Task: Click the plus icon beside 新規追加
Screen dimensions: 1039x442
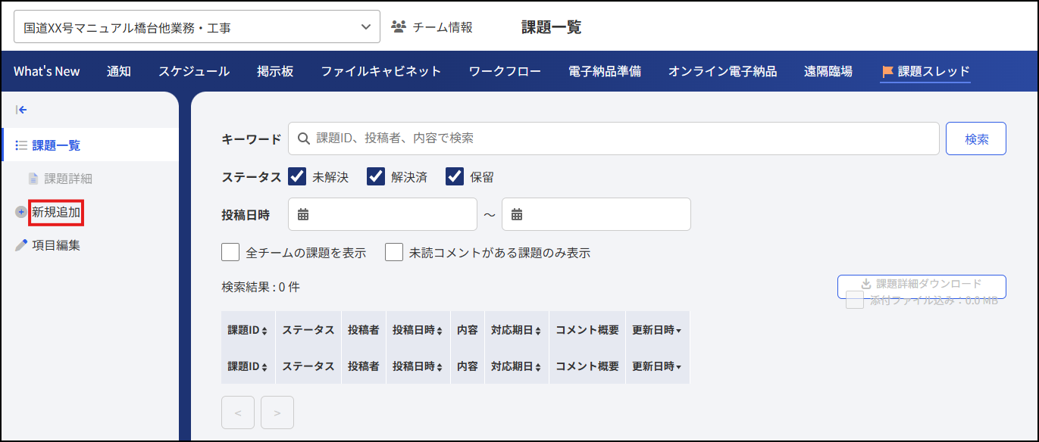Action: [21, 212]
